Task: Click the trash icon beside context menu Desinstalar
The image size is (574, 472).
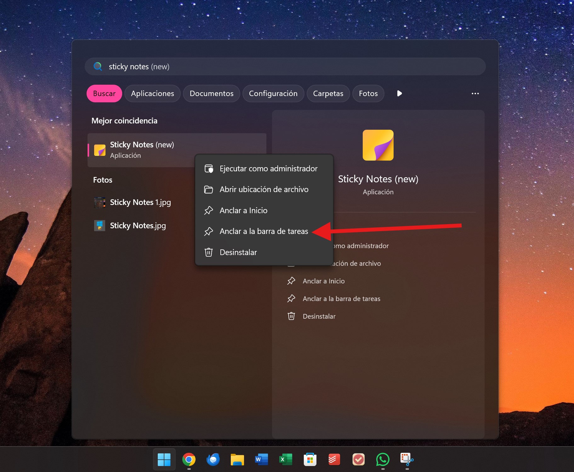Action: pyautogui.click(x=209, y=252)
